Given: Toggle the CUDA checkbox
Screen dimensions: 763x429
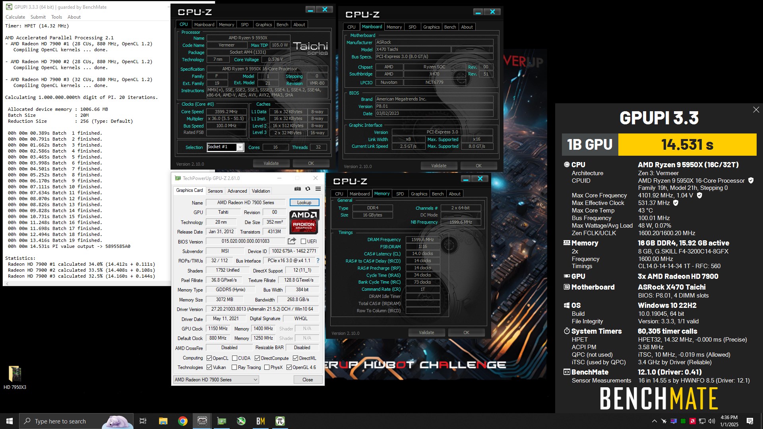Looking at the screenshot, I should tap(234, 358).
